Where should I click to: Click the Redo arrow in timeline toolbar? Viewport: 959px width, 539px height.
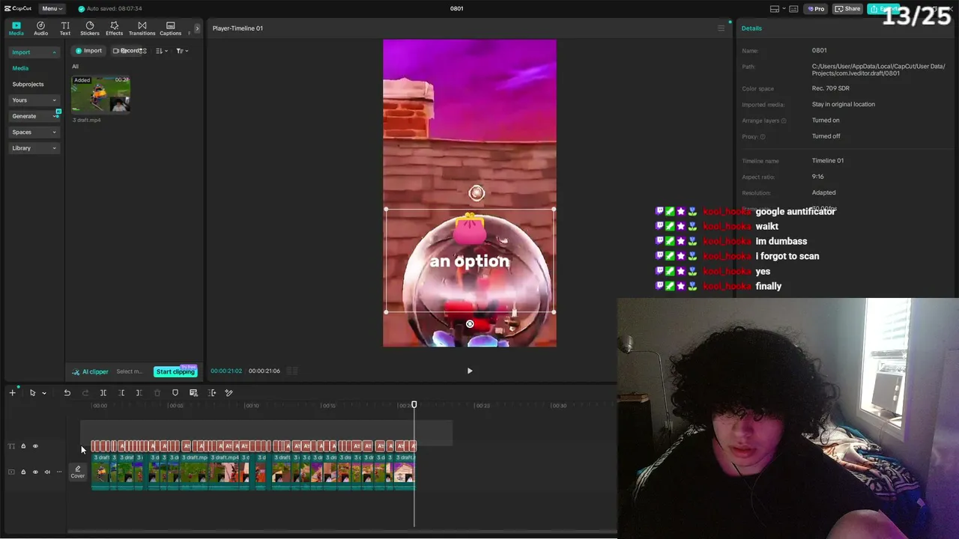(x=85, y=393)
